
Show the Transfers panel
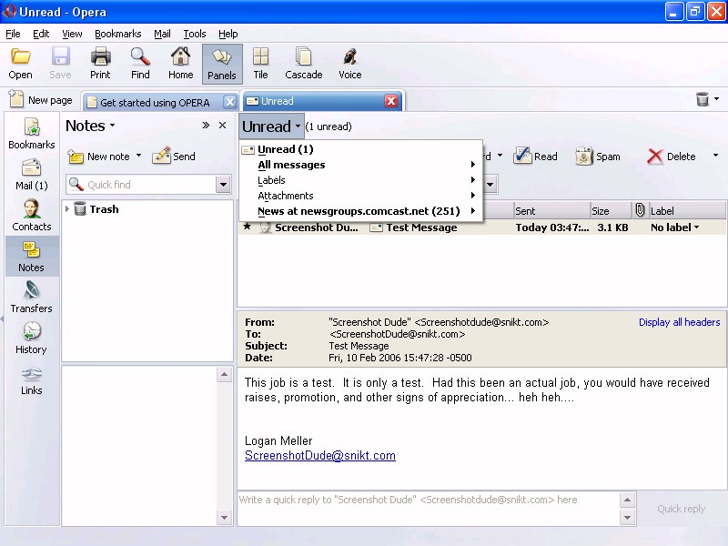(31, 298)
